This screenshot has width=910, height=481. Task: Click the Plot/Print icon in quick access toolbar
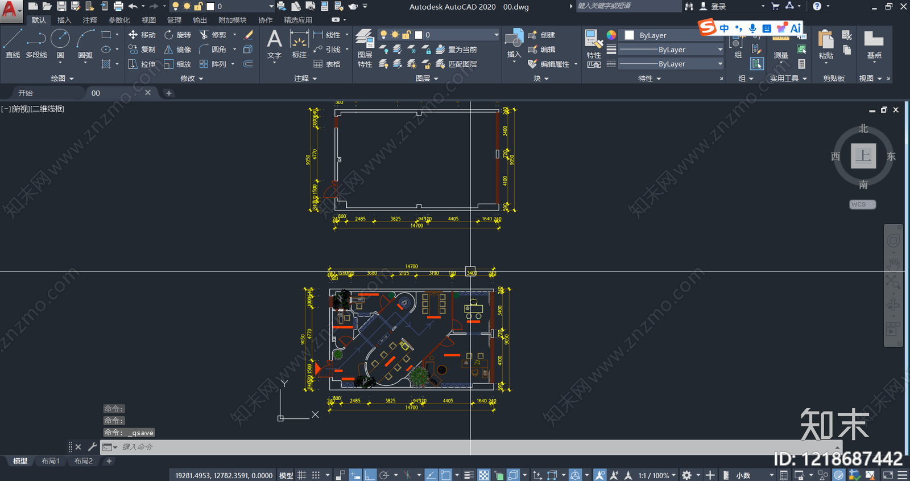point(118,6)
